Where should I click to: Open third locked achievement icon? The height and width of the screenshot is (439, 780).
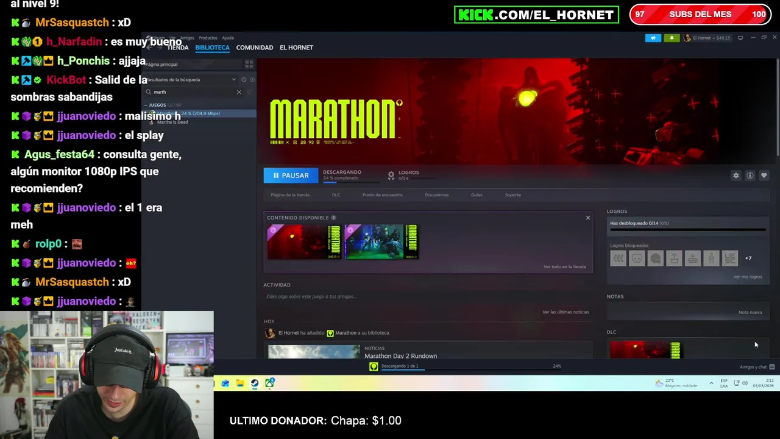(x=655, y=259)
